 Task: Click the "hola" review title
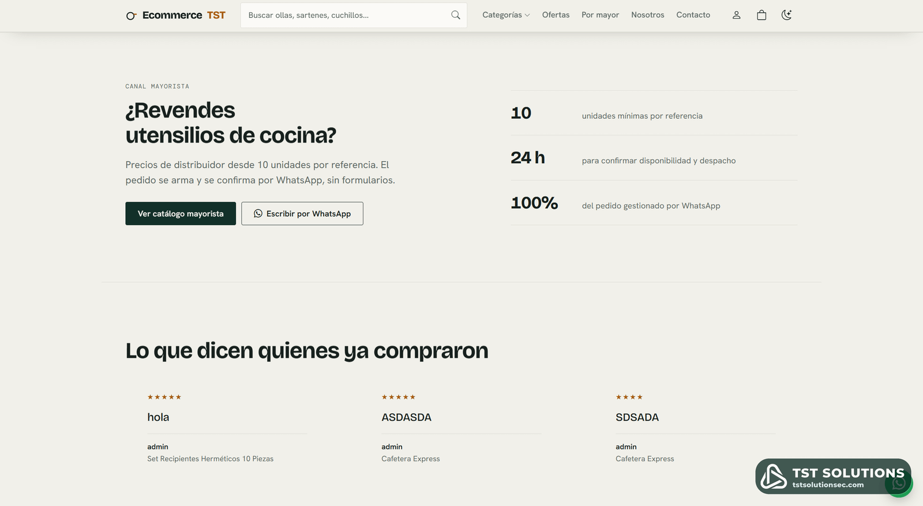(158, 417)
